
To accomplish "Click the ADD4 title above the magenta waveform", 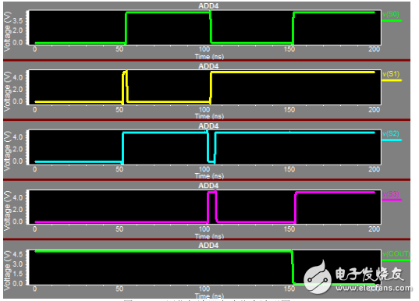I will click(208, 186).
